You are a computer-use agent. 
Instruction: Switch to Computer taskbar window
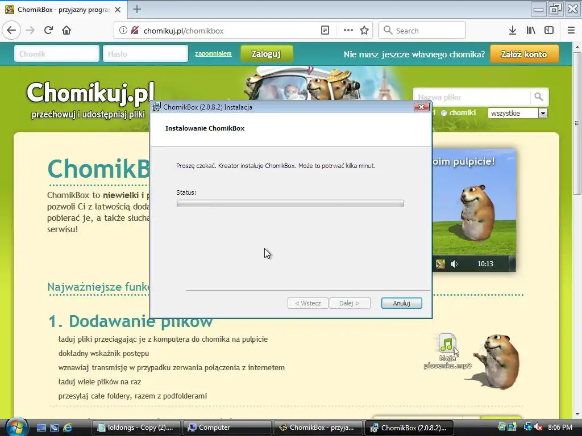[227, 427]
